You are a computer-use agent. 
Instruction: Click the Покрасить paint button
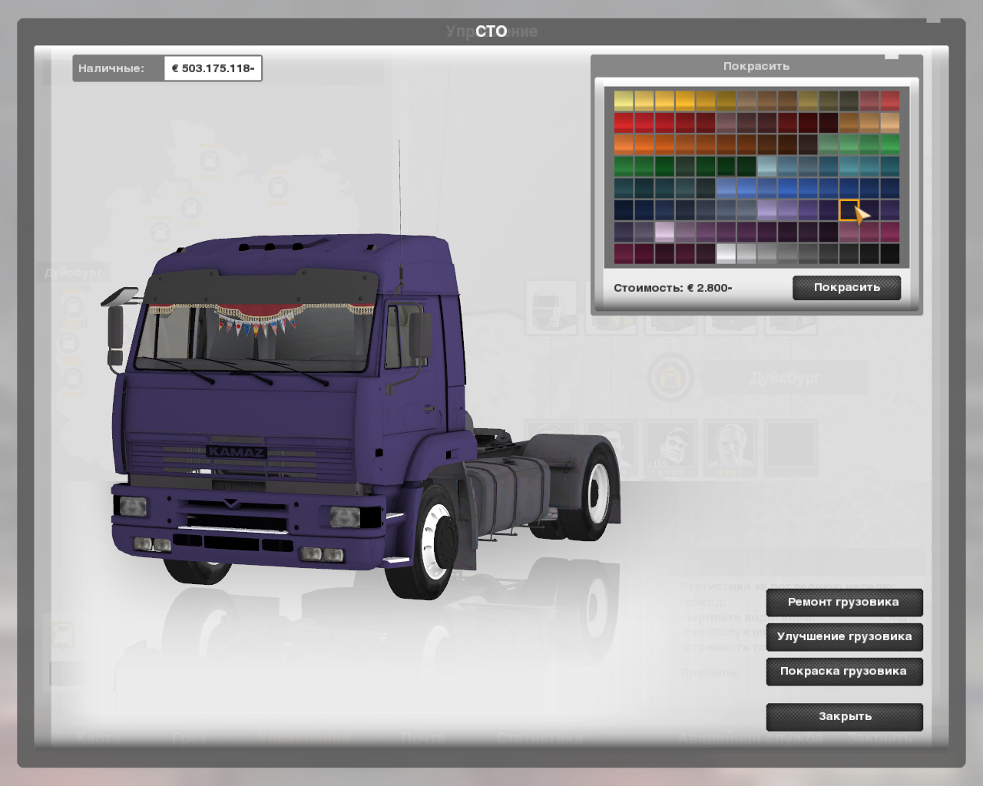pyautogui.click(x=846, y=288)
